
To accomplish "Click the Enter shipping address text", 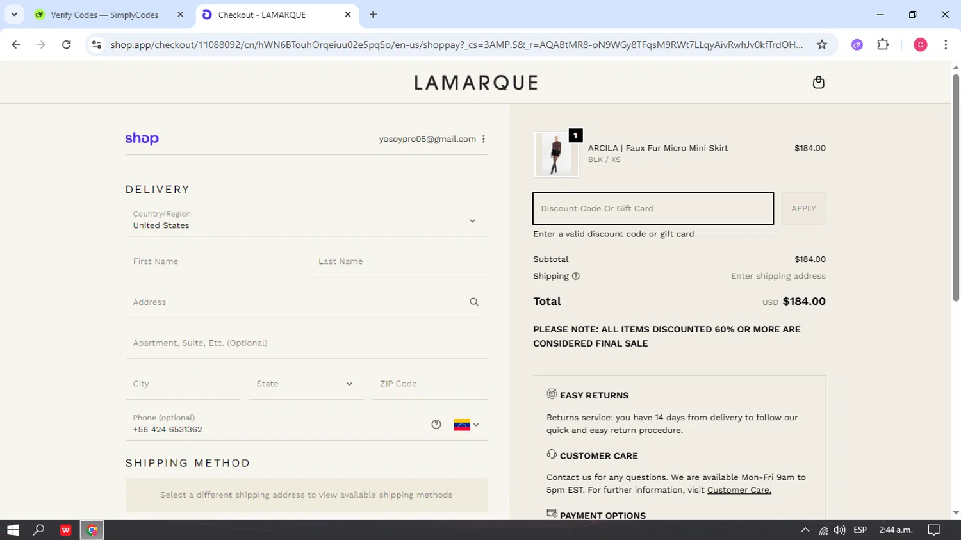I will point(778,277).
